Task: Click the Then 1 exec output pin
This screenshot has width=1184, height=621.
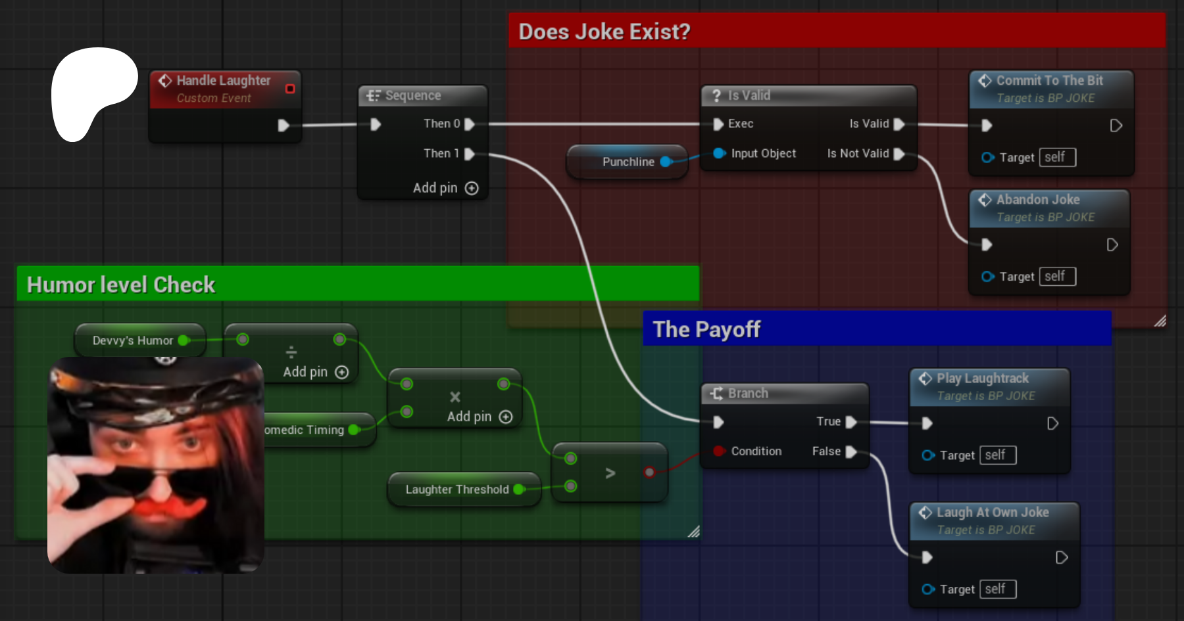Action: coord(470,154)
